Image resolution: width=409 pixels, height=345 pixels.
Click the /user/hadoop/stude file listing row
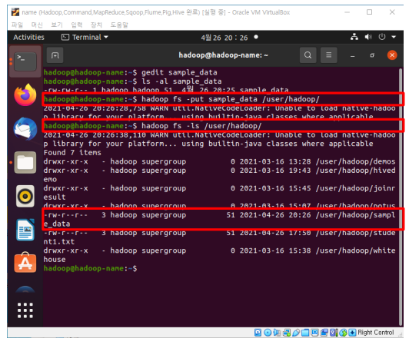[219, 237]
